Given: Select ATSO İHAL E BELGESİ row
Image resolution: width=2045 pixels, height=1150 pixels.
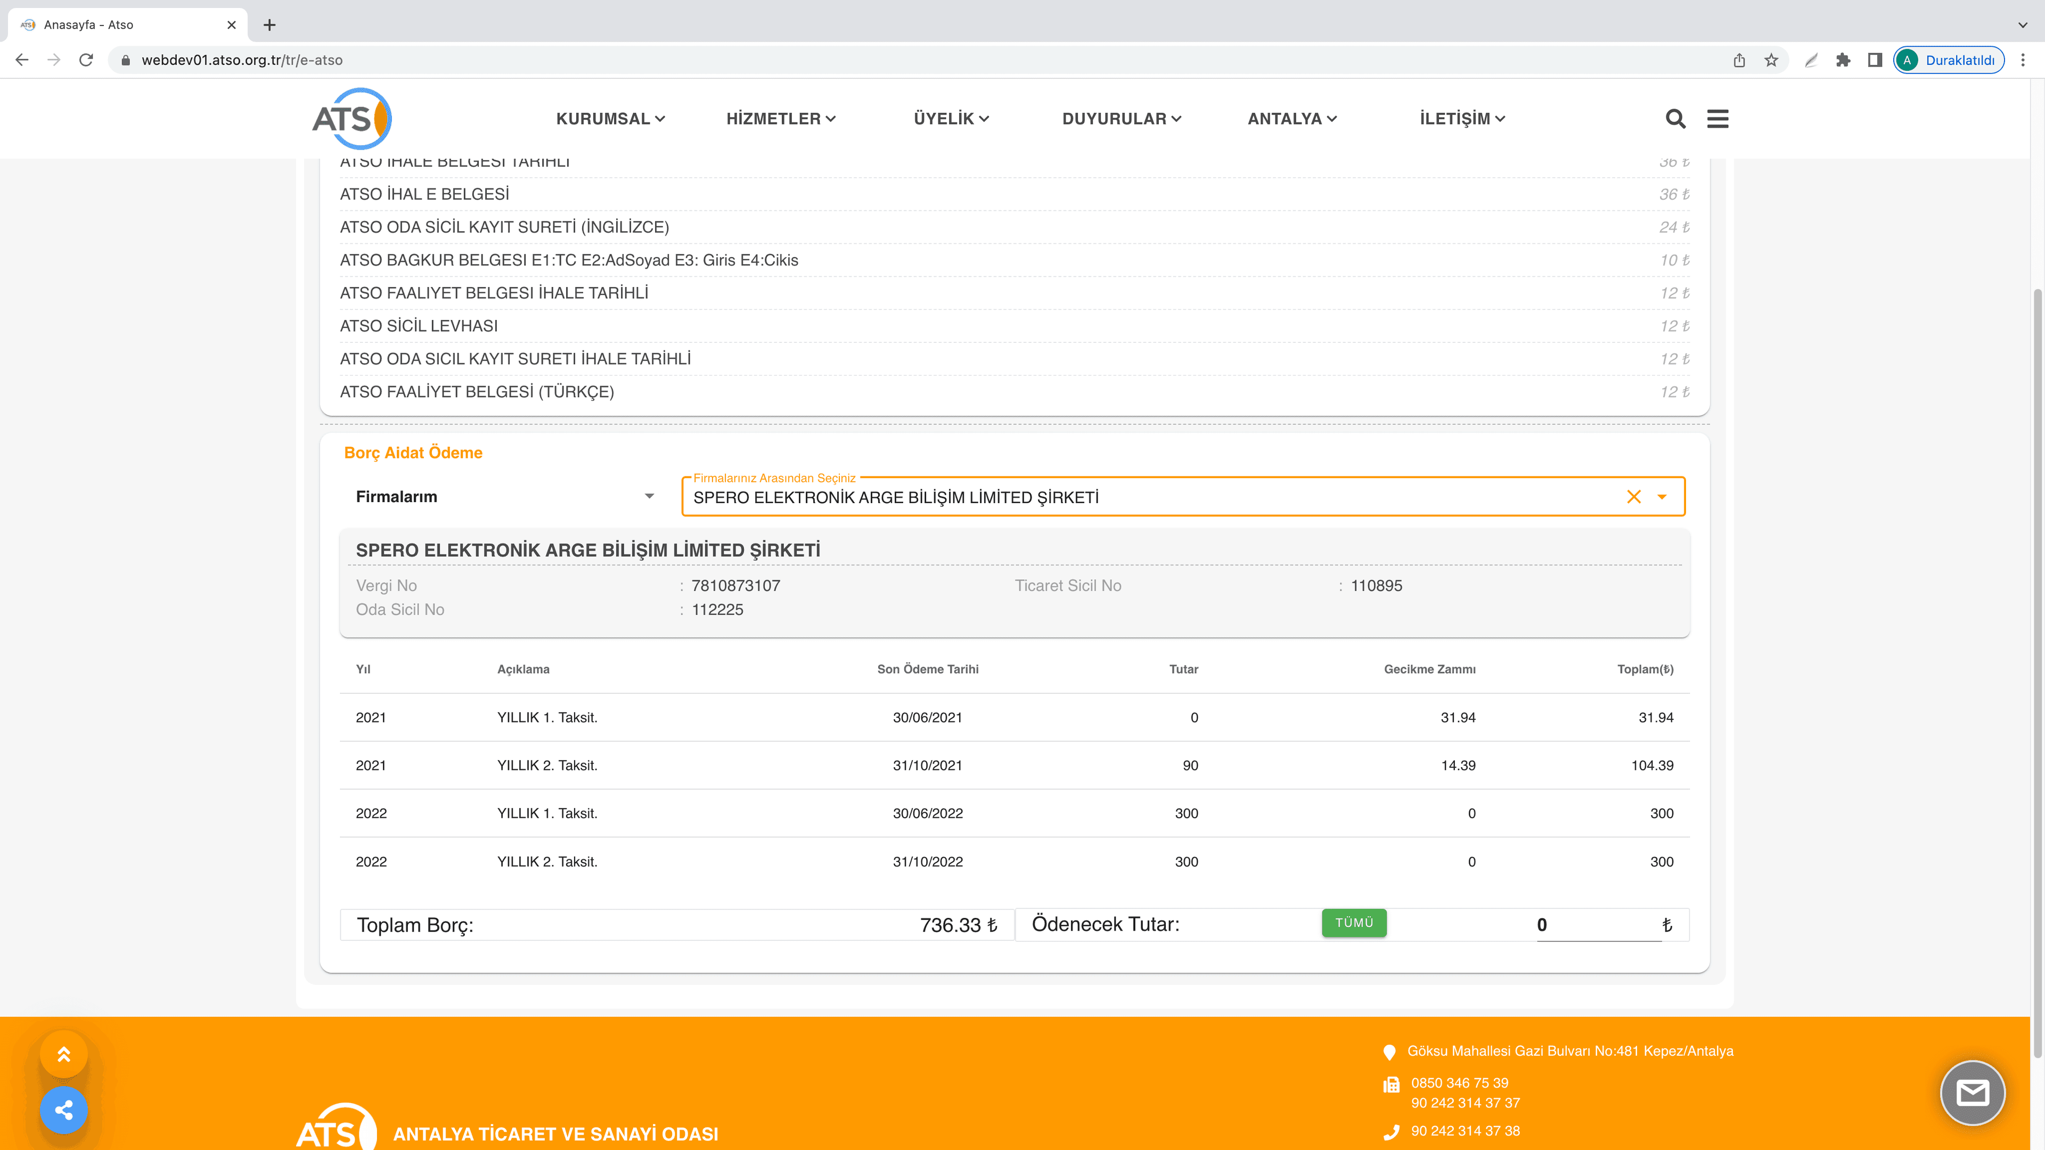Looking at the screenshot, I should (x=1015, y=194).
